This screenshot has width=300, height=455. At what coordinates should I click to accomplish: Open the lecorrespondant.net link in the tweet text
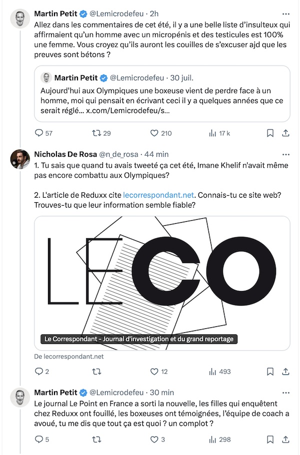(x=158, y=195)
